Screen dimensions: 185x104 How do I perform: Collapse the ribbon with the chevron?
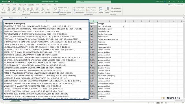184,15
